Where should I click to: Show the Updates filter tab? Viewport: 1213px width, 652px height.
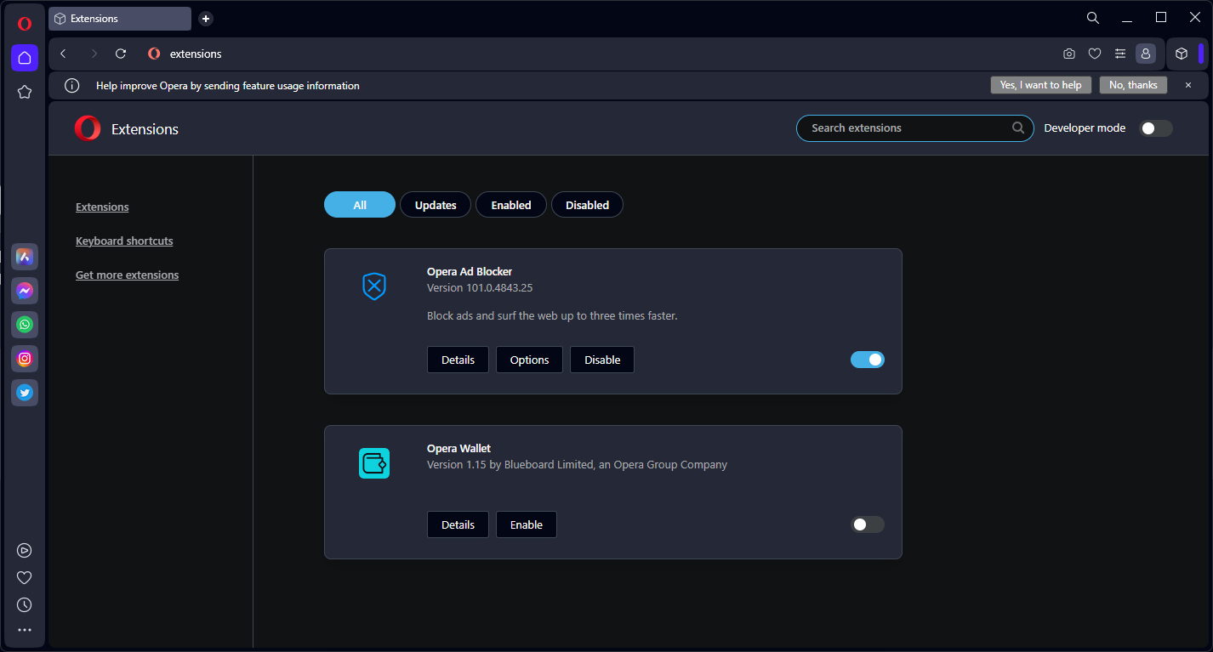point(436,205)
